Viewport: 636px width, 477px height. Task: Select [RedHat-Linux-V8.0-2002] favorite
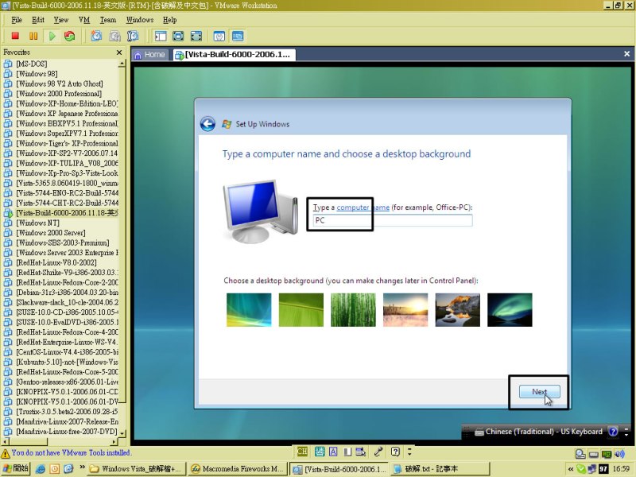[x=56, y=262]
